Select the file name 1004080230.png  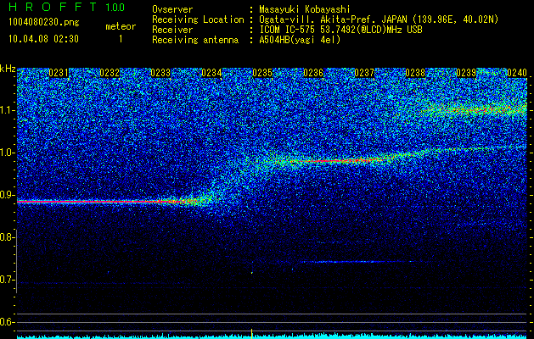tap(44, 23)
